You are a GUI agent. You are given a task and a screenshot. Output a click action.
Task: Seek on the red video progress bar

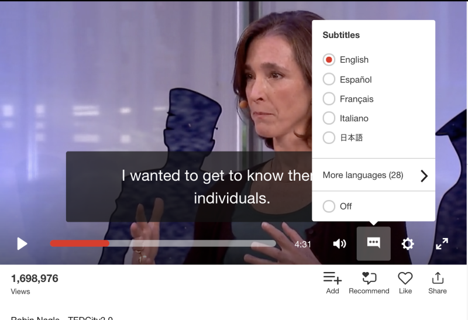80,243
